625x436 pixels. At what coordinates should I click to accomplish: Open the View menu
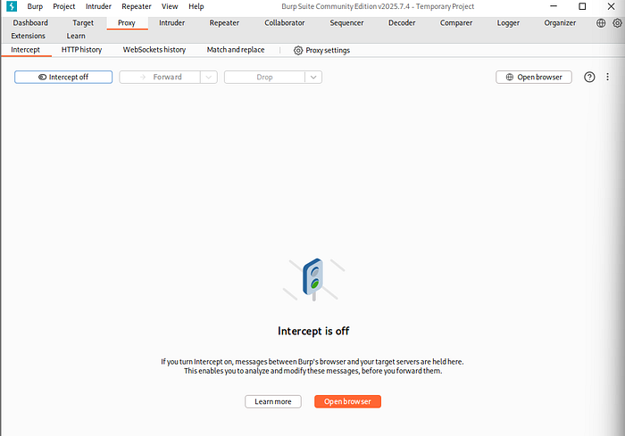coord(170,6)
